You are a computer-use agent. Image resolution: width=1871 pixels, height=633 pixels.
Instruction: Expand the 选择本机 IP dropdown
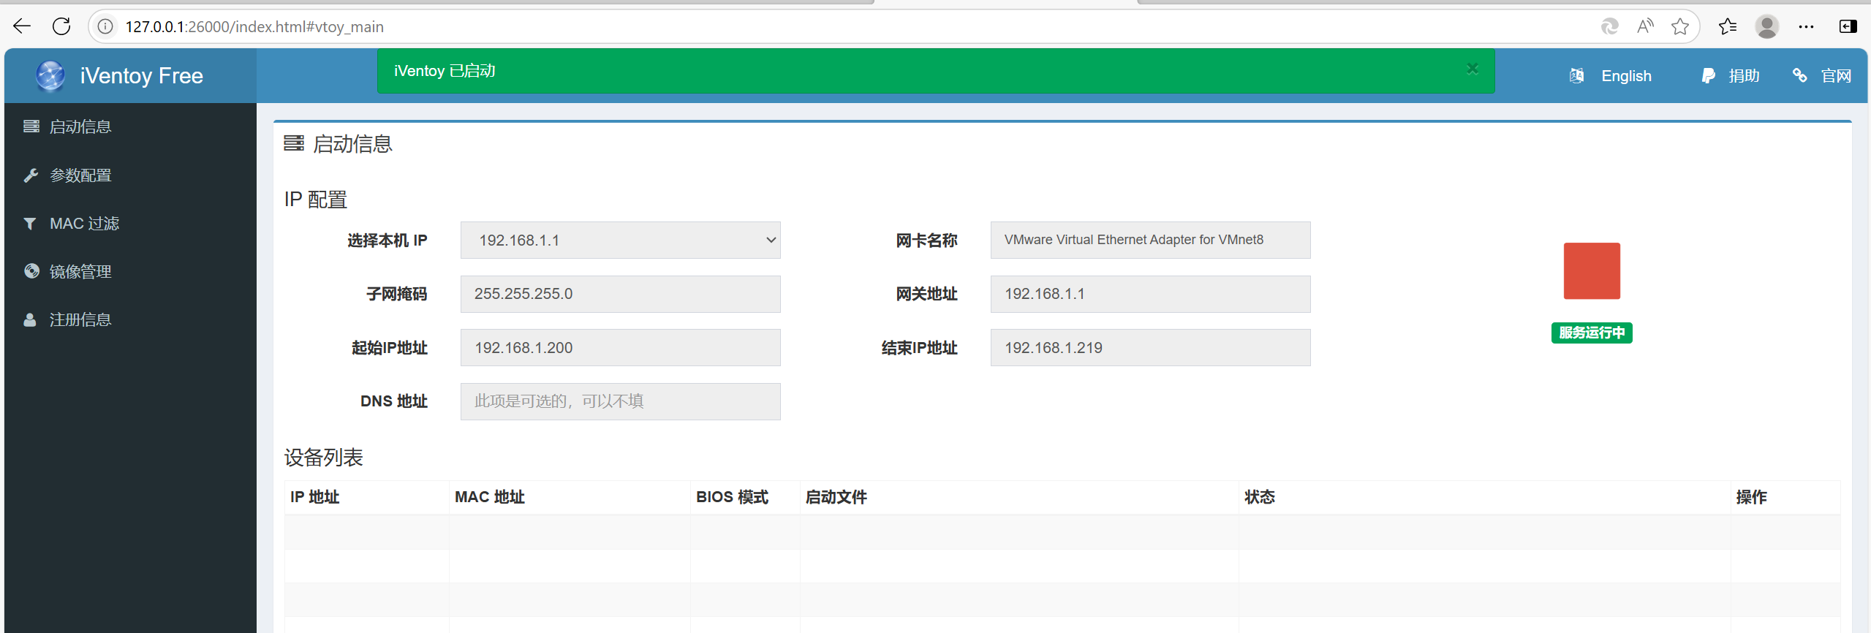[621, 240]
